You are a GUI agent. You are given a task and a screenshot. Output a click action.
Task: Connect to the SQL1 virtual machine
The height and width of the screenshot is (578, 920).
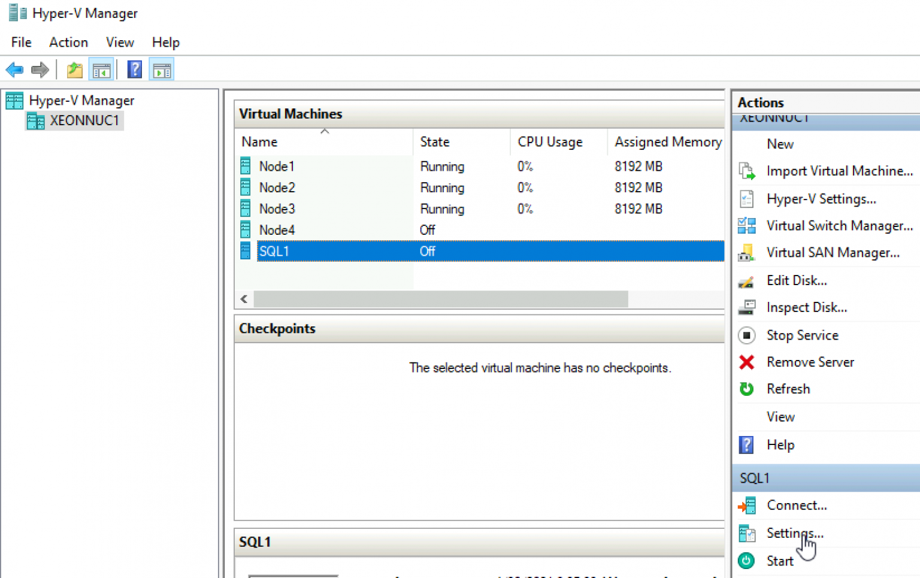click(797, 505)
